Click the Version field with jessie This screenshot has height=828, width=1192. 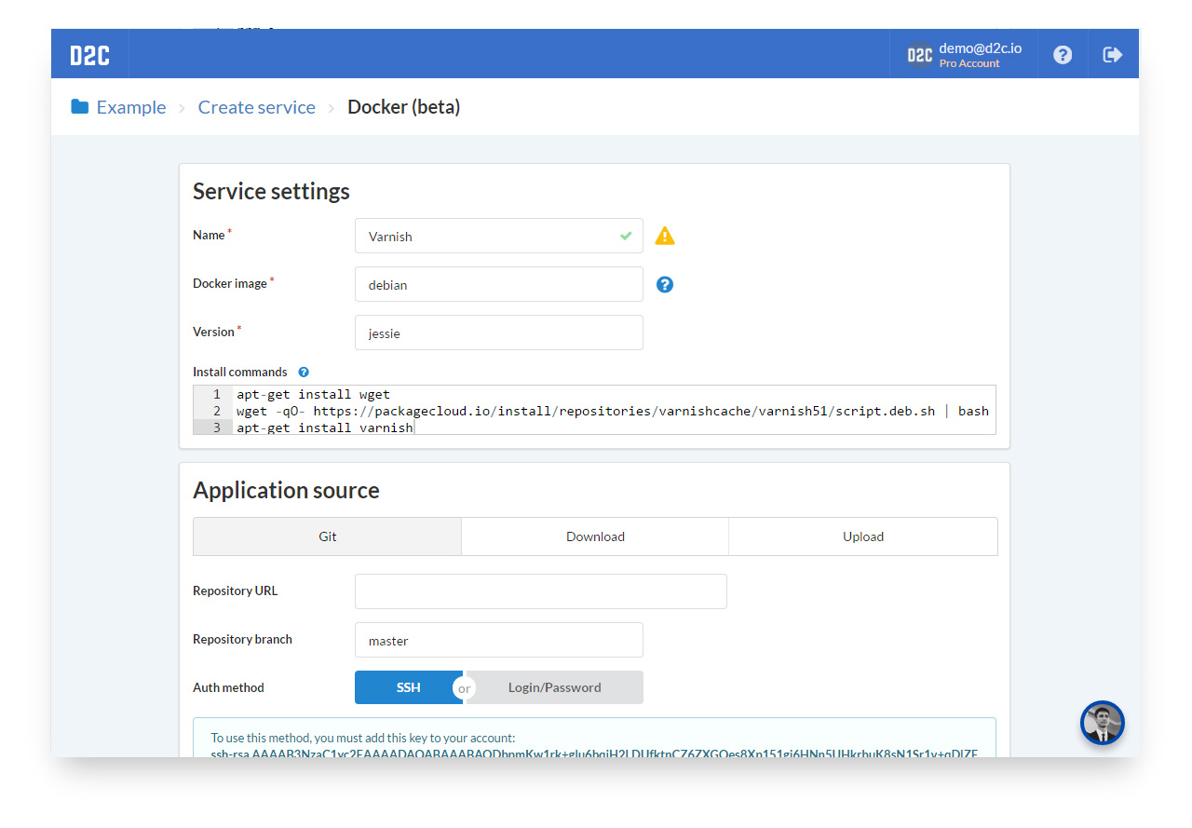[x=499, y=333]
